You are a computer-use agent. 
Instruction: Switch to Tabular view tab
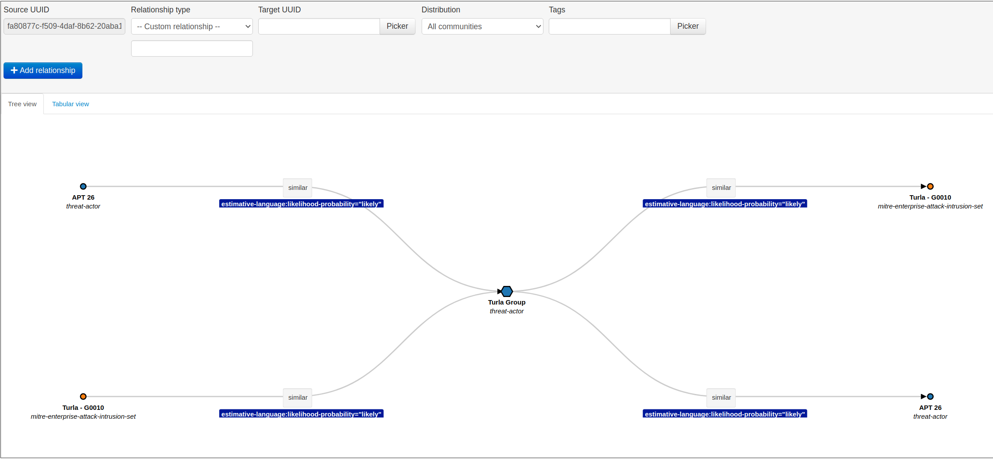tap(70, 104)
